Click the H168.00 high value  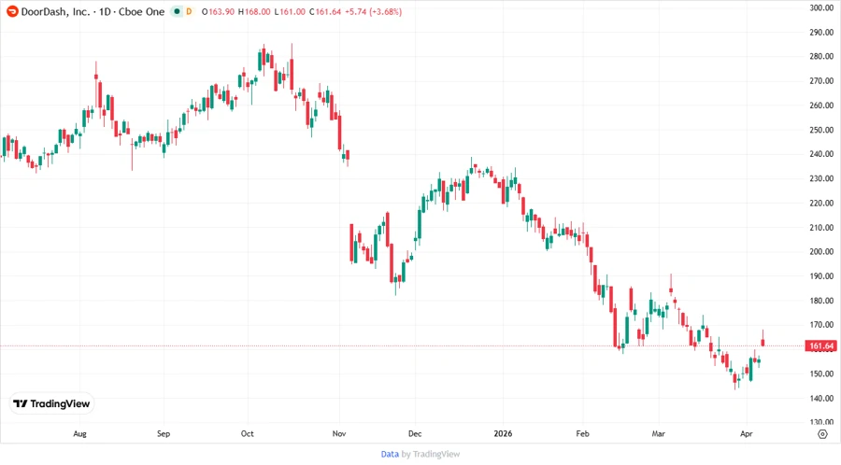[x=254, y=11]
